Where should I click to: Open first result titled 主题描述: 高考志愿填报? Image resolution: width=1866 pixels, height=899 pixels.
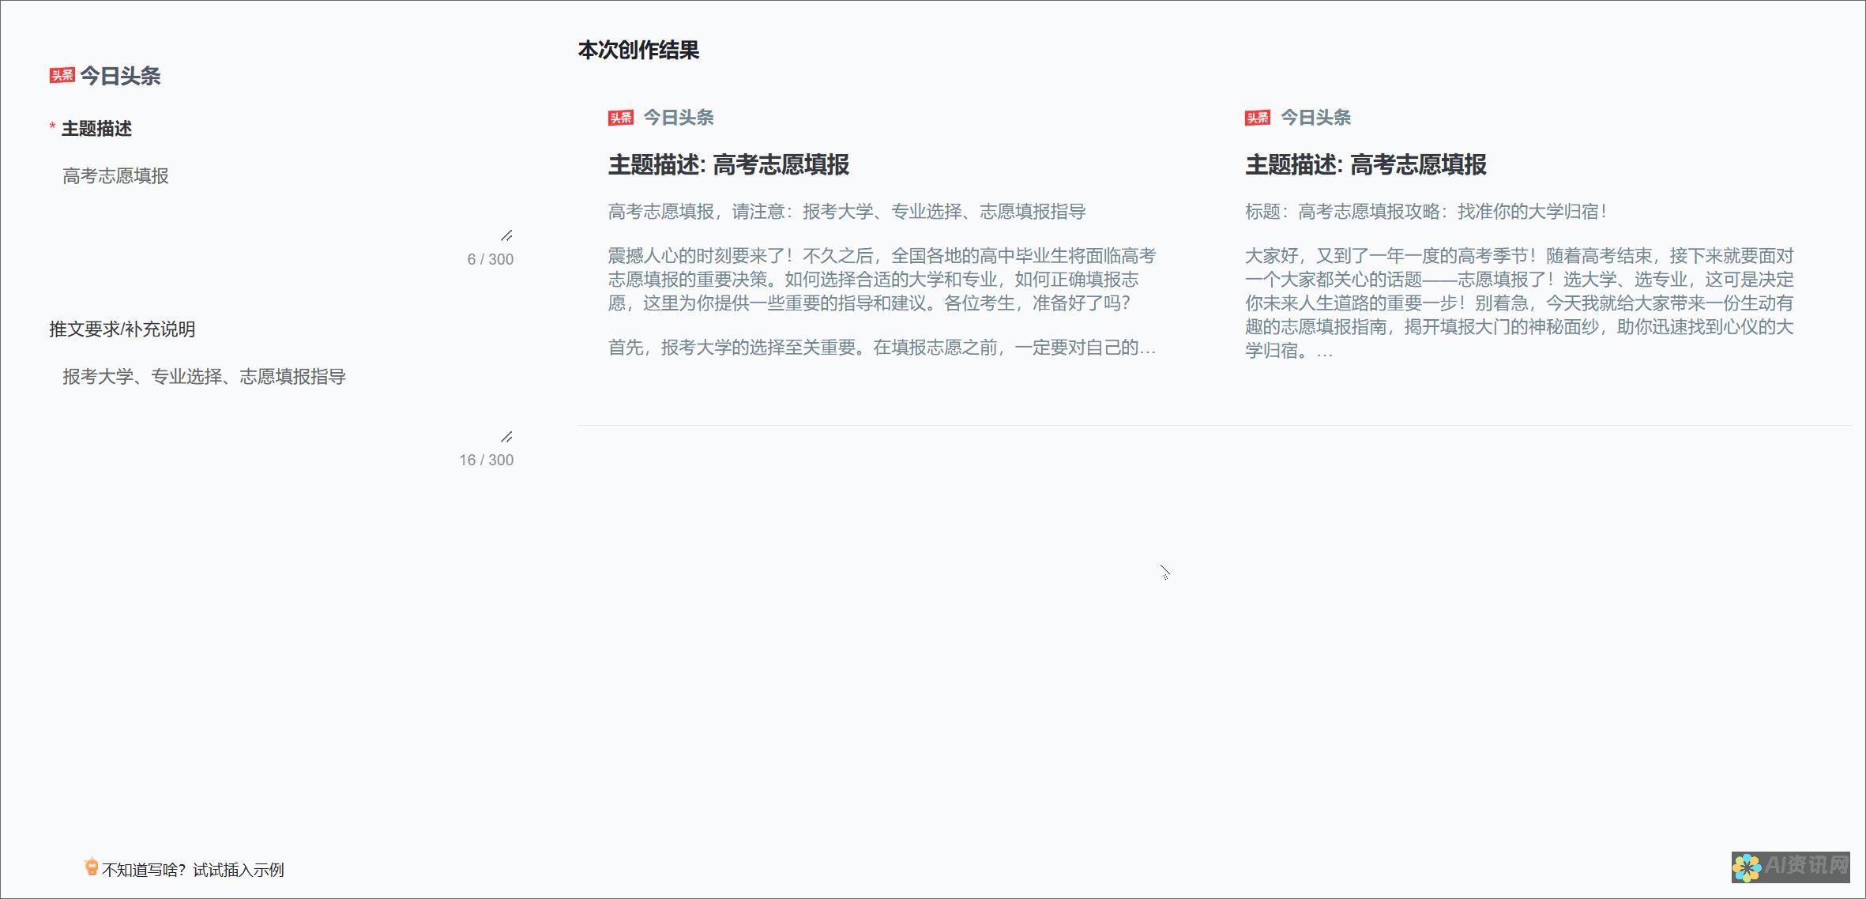728,165
